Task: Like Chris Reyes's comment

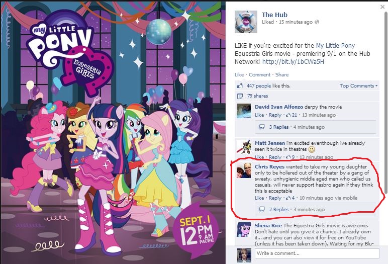Action: pyautogui.click(x=259, y=198)
